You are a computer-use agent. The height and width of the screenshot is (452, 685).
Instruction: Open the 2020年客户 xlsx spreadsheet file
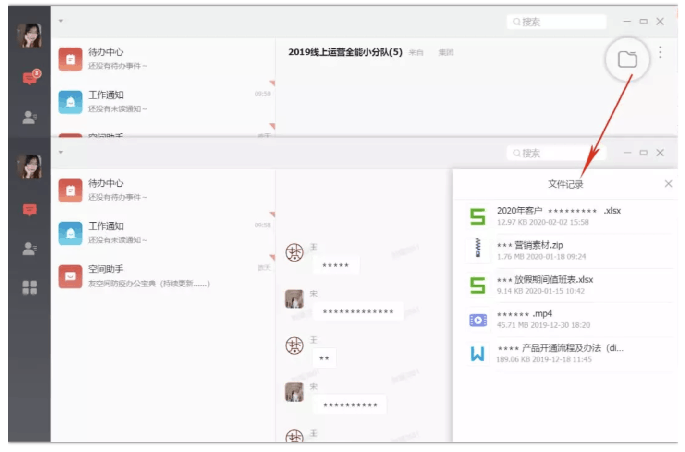(x=558, y=216)
